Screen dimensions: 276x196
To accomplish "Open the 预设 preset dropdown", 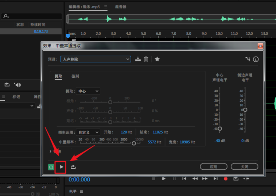I will pos(96,59).
